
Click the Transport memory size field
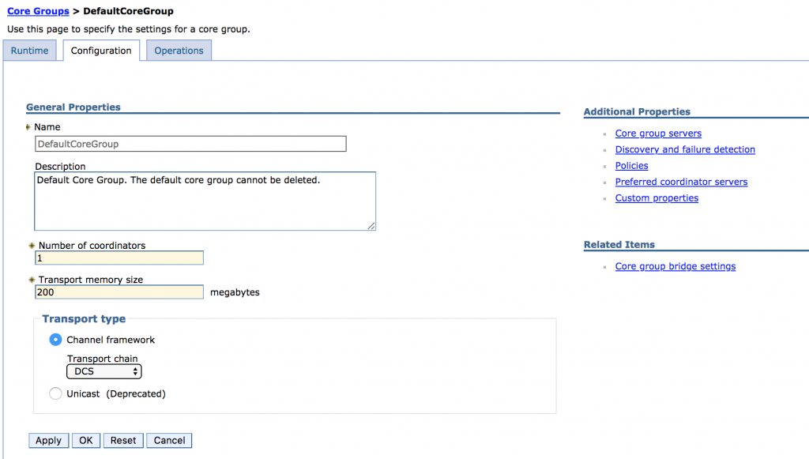119,292
